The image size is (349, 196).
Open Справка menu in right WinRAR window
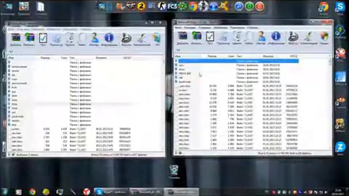(x=252, y=28)
